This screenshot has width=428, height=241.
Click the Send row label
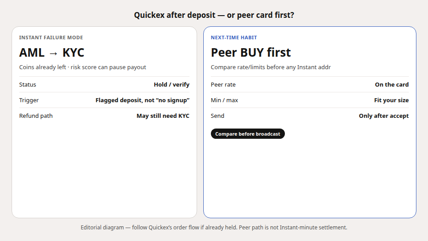(218, 116)
